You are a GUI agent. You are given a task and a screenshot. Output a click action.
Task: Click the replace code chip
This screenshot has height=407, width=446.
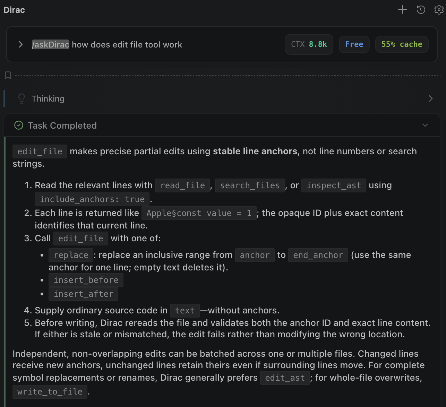click(x=71, y=255)
